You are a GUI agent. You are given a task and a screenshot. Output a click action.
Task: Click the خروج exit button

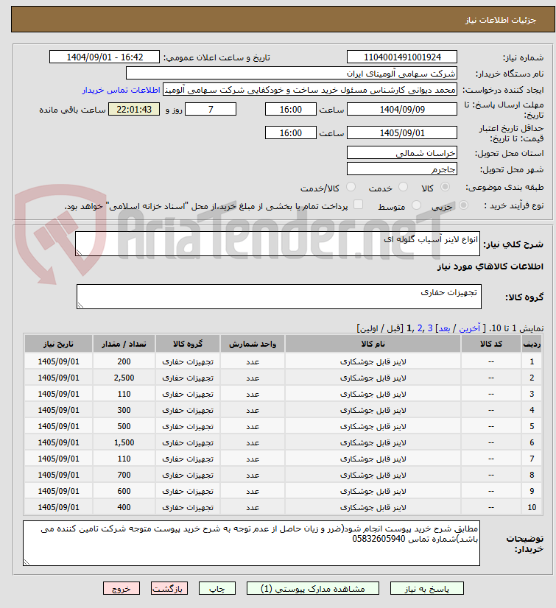click(x=121, y=589)
